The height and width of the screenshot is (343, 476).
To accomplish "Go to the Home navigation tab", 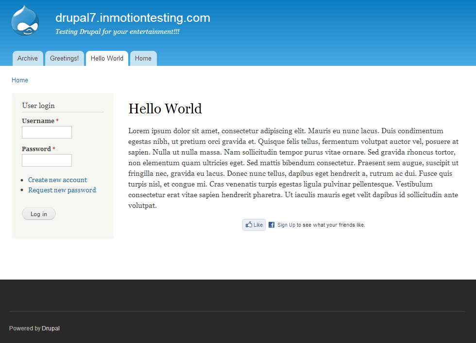I will click(x=143, y=58).
